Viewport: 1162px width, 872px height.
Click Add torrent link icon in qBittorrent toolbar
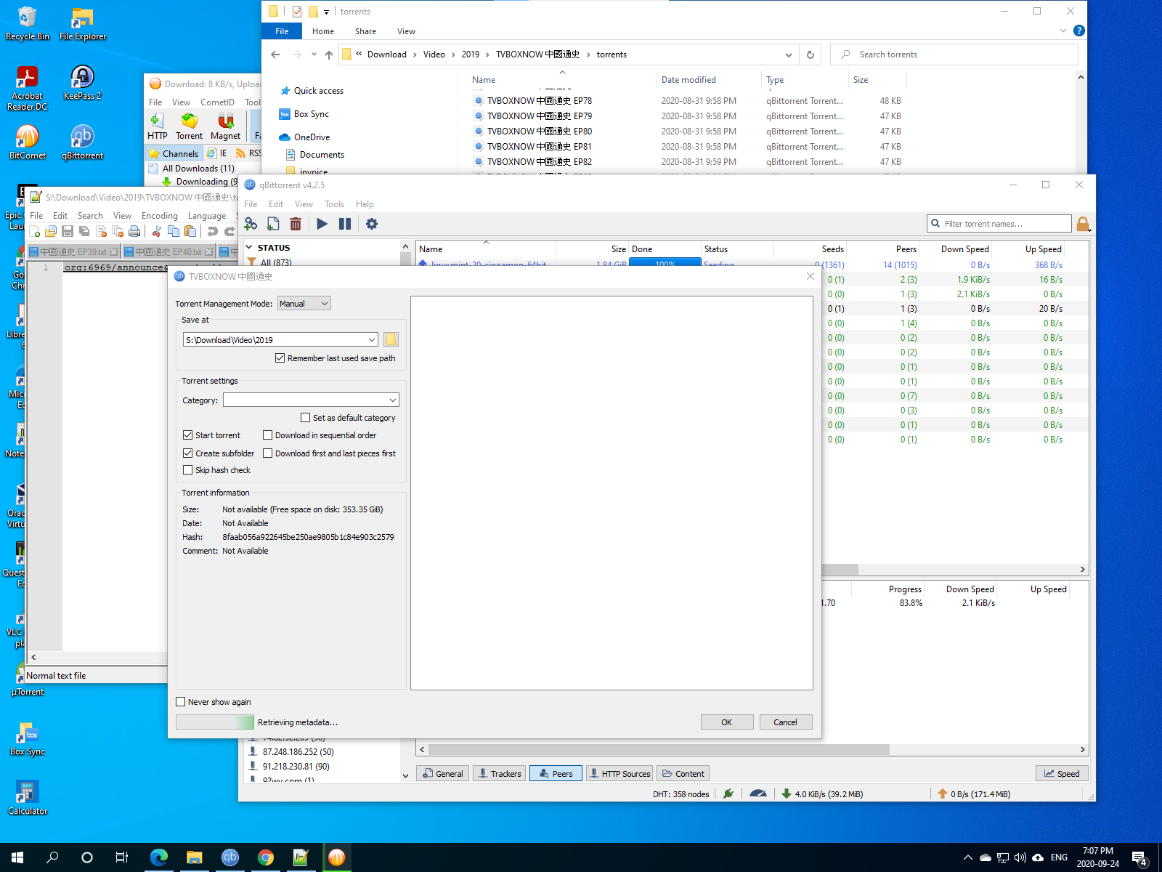click(x=251, y=224)
